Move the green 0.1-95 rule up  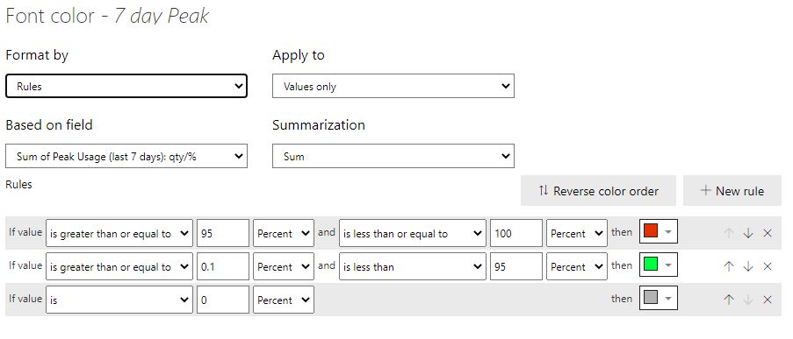click(728, 266)
